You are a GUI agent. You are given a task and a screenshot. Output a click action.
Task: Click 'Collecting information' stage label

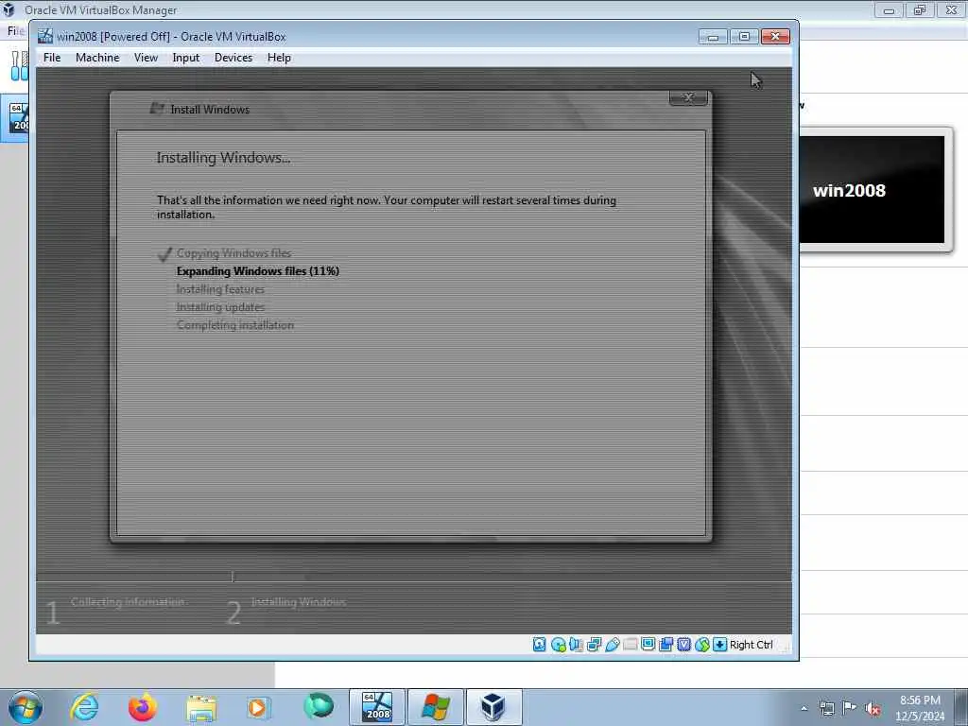click(x=128, y=602)
